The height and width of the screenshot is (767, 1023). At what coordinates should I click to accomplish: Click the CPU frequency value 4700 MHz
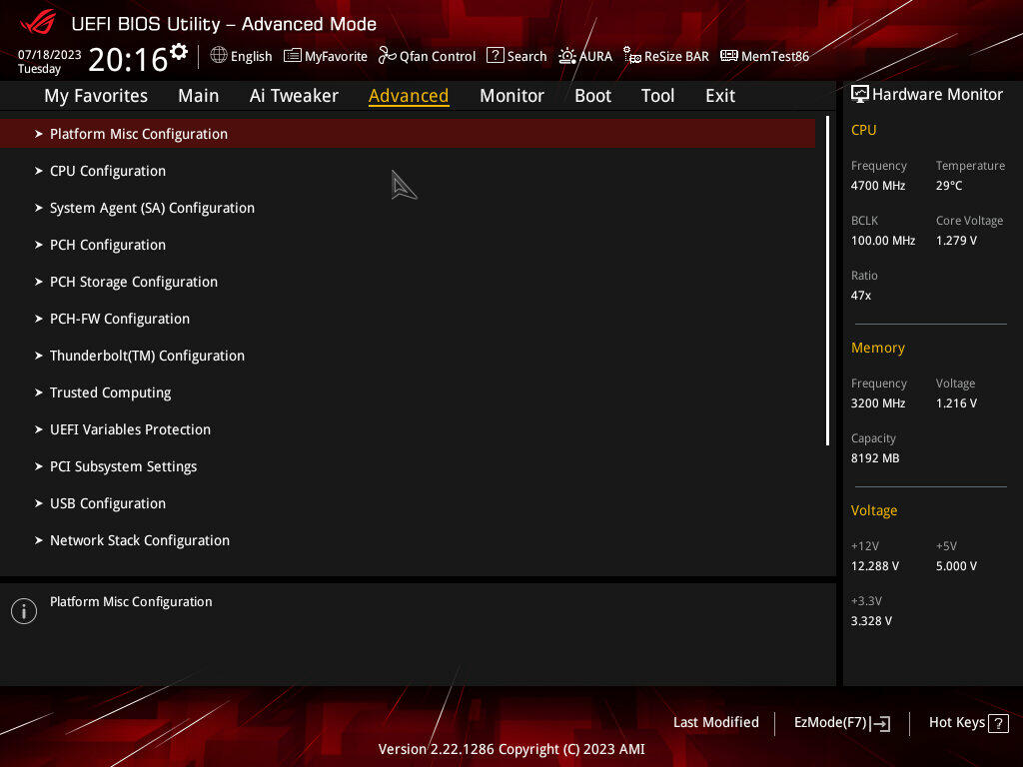(x=877, y=186)
